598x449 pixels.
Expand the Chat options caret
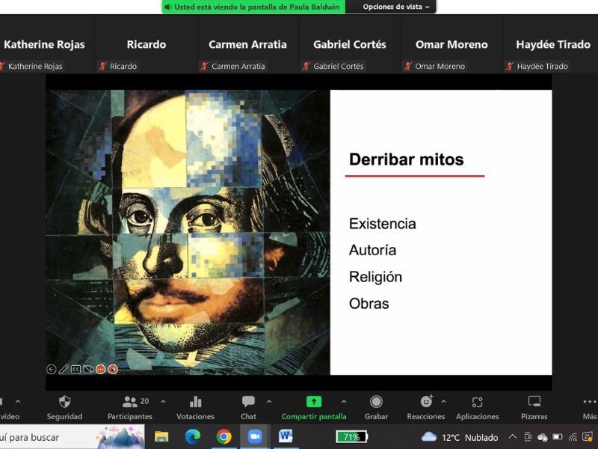[x=269, y=402]
